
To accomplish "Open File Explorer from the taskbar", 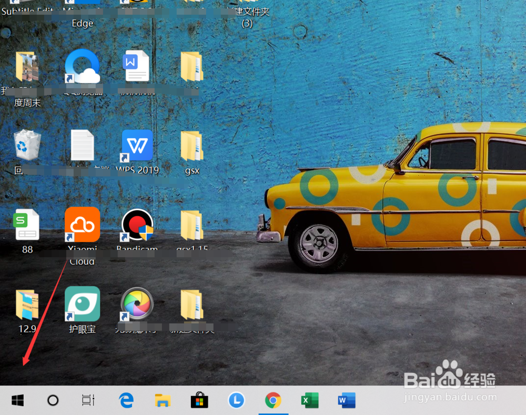I will tap(163, 400).
